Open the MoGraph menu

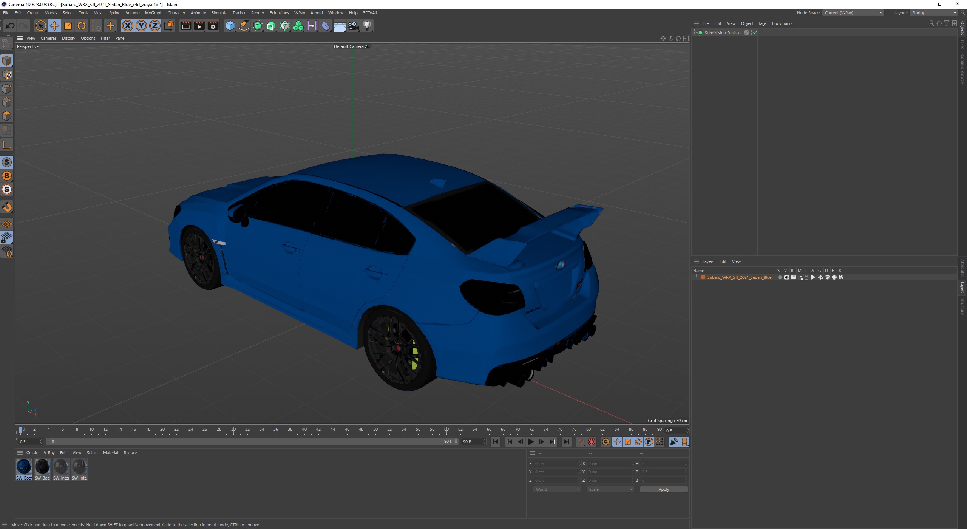153,13
